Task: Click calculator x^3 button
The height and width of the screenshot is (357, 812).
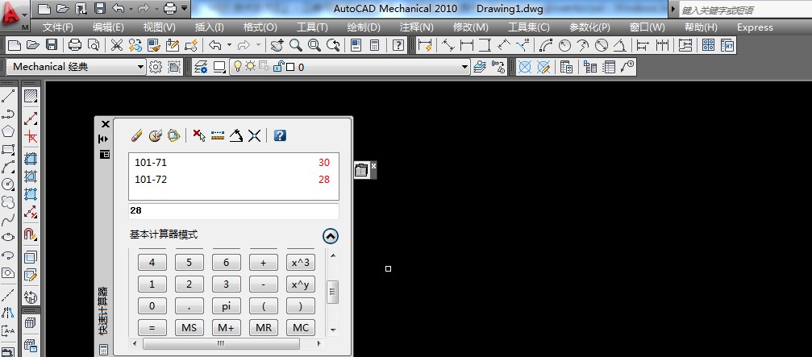Action: click(x=300, y=263)
